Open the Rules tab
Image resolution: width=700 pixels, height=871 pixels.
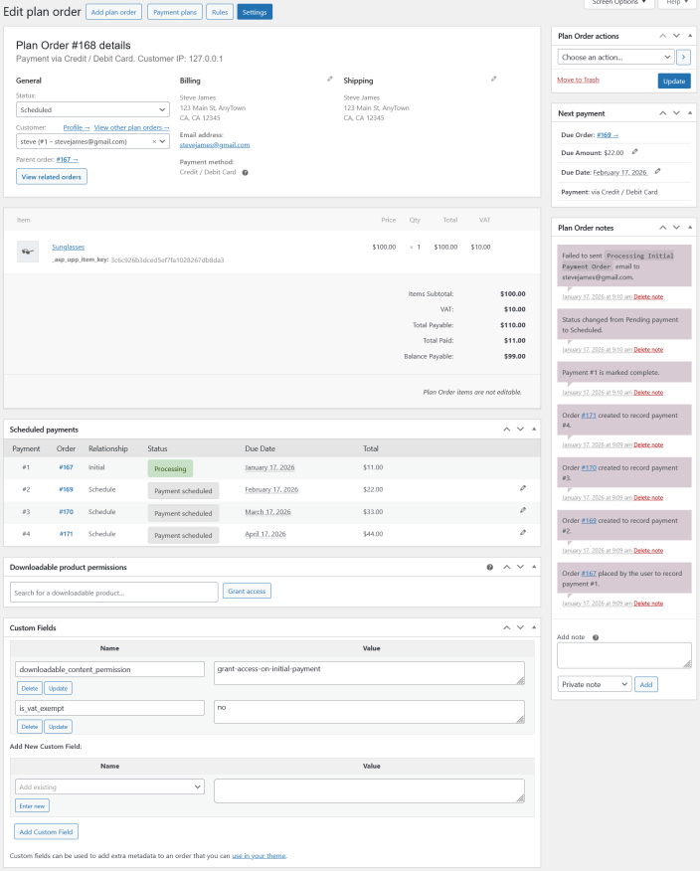221,12
